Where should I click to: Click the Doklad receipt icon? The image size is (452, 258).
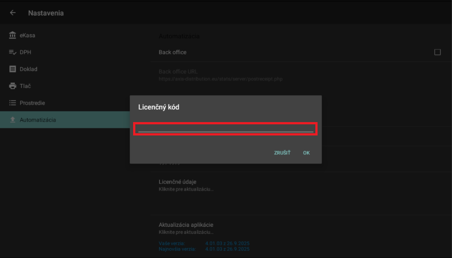13,69
